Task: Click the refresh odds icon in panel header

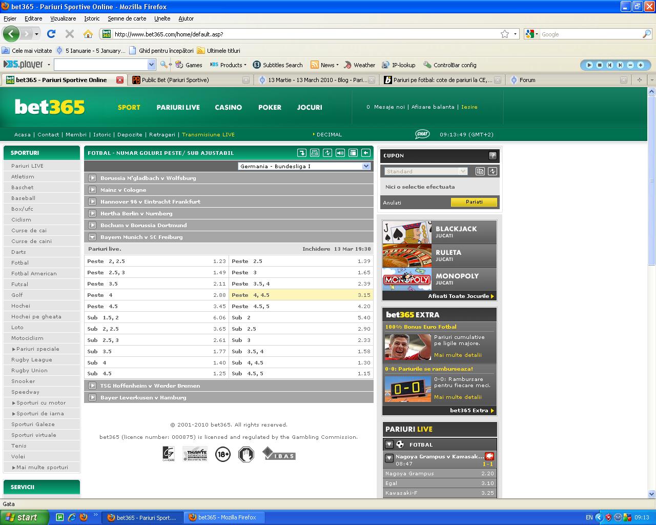Action: (327, 153)
